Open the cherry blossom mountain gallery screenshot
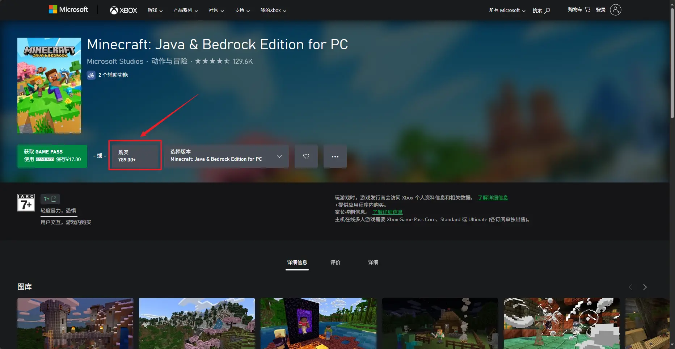Screen dimensions: 675x349 [x=197, y=323]
